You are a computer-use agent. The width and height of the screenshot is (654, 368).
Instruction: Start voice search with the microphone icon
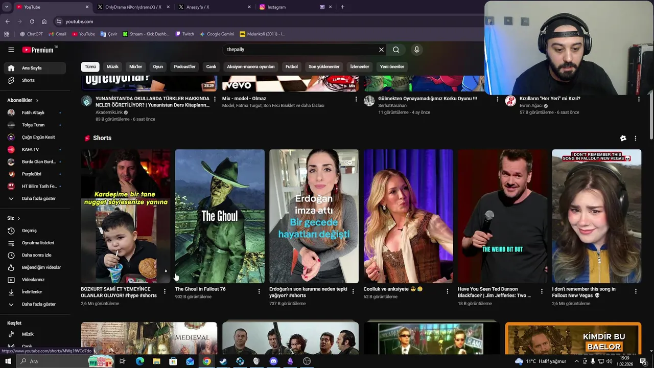(417, 50)
